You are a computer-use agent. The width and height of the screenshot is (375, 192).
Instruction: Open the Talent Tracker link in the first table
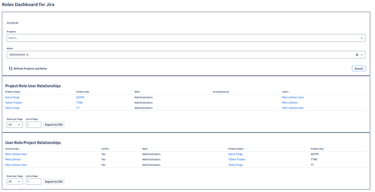point(14,103)
